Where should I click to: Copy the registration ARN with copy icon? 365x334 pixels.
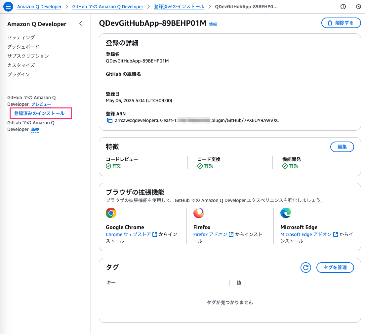(109, 120)
